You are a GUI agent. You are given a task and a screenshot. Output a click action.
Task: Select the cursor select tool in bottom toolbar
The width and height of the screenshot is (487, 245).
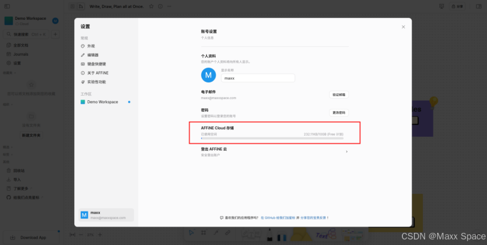click(192, 233)
